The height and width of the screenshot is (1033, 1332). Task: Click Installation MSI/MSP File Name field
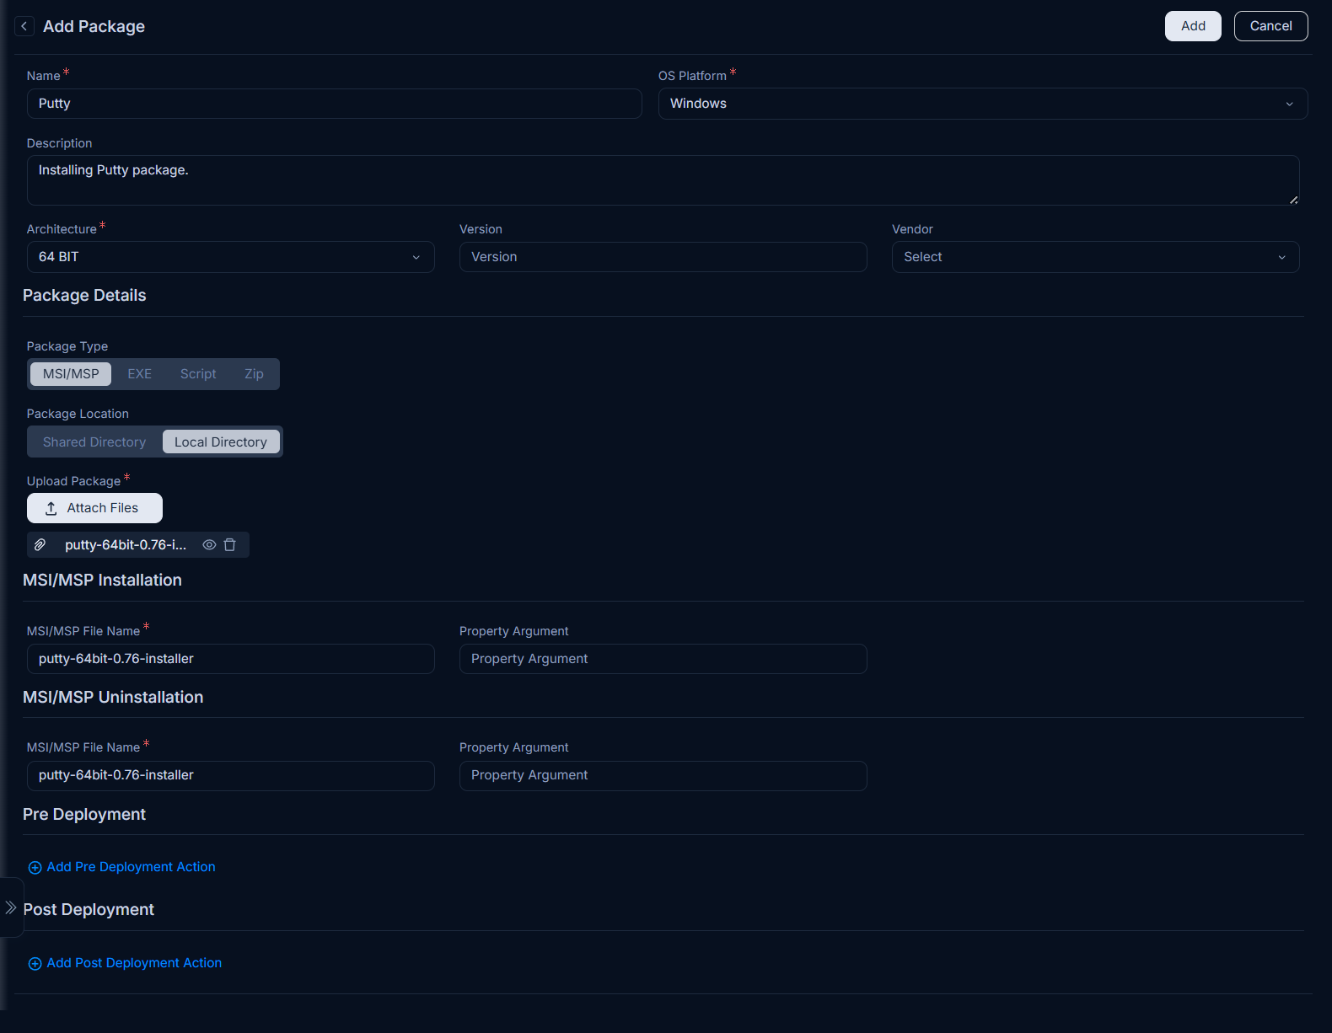231,659
